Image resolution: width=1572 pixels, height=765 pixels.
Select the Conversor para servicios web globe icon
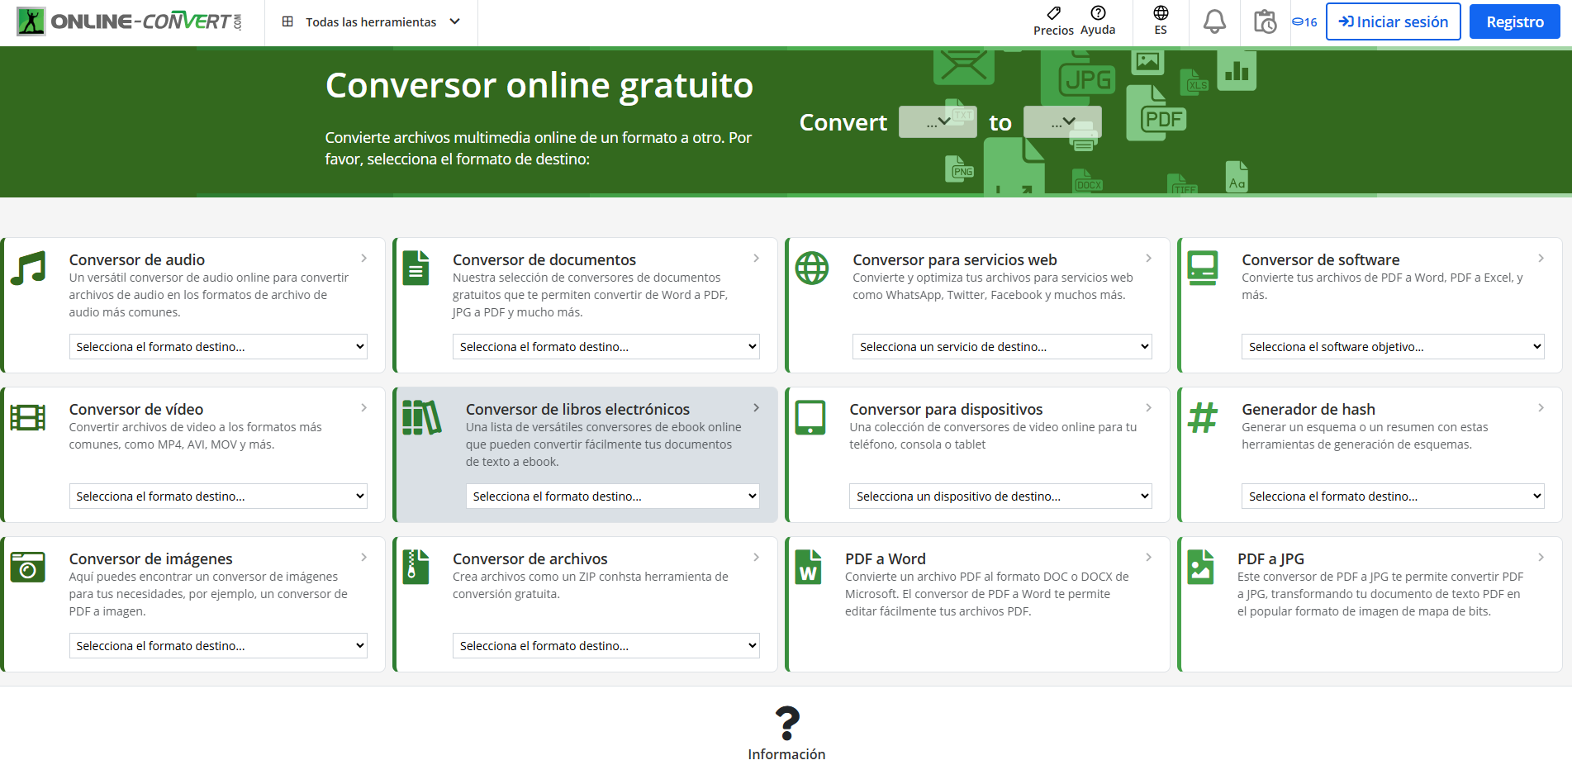811,268
